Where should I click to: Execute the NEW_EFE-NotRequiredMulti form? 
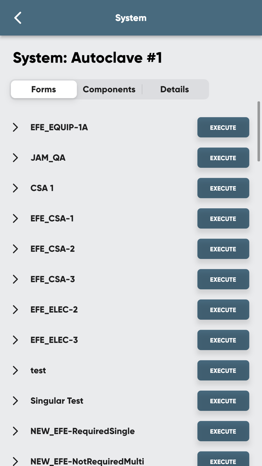point(223,460)
